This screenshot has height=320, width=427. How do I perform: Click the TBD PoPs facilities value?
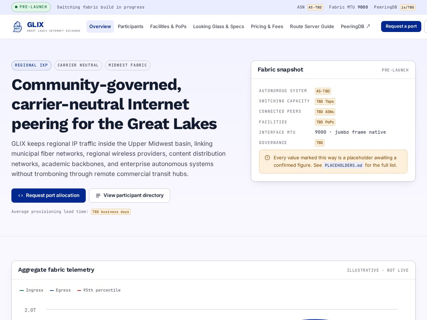[325, 122]
